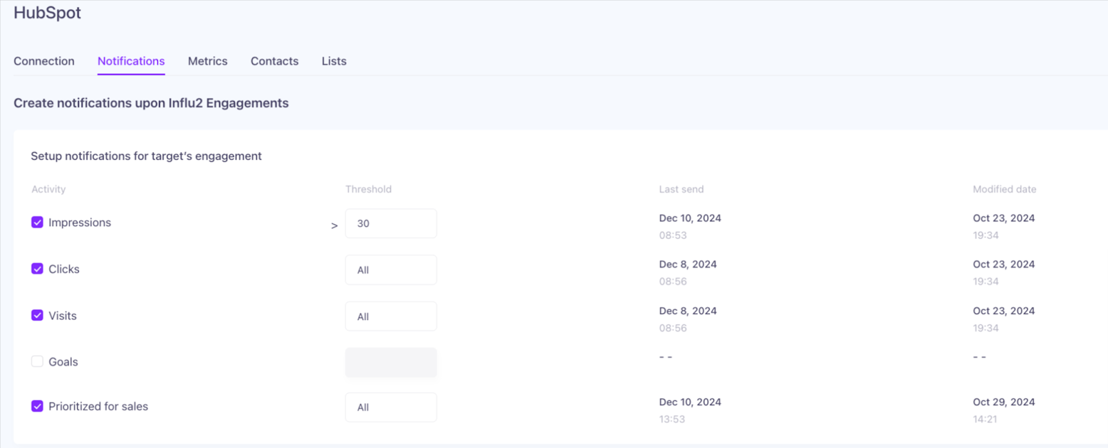Click the Last send column header
Viewport: 1108px width, 448px height.
click(681, 189)
